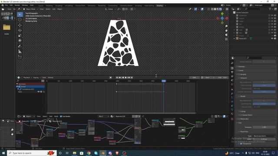
Task: Toggle the Transparent film checkbox
Action: coord(241,143)
